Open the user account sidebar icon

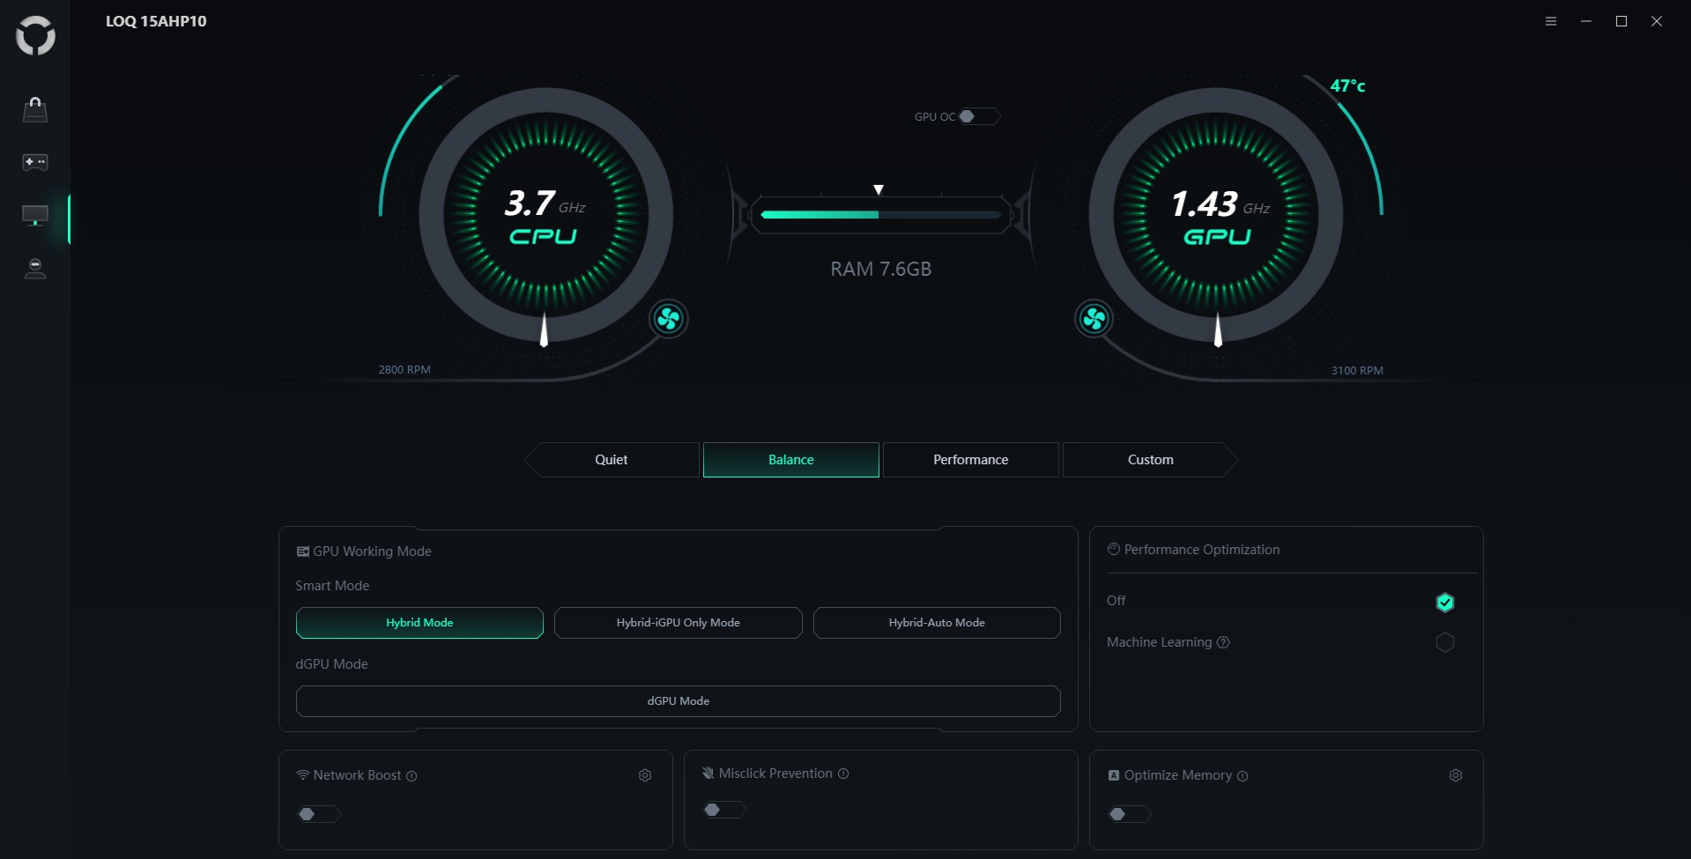35,269
